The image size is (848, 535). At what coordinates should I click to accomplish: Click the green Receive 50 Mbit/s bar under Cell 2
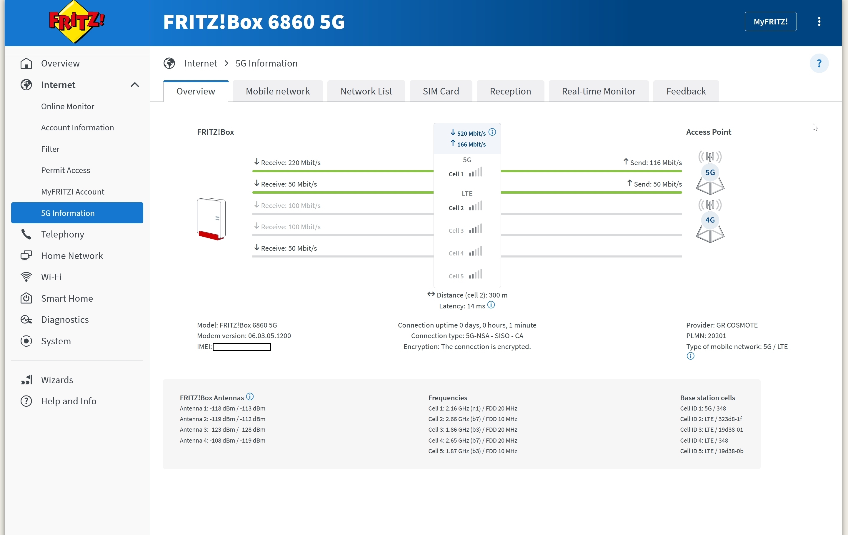pyautogui.click(x=343, y=192)
